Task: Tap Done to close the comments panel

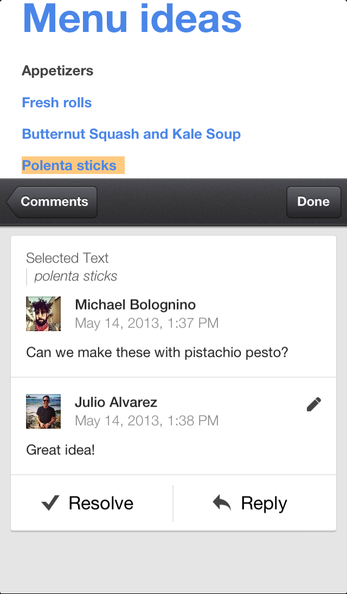Action: coord(313,202)
